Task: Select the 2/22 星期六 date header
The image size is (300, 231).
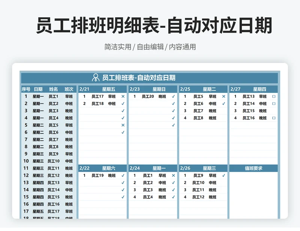Action: click(x=102, y=168)
